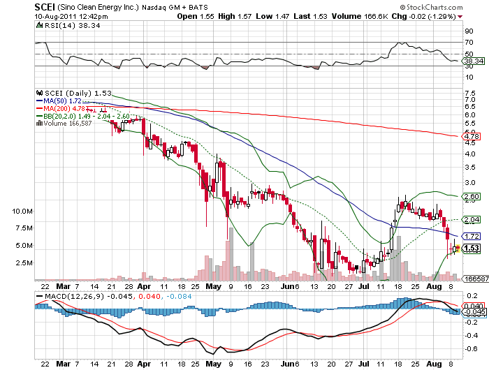Click the 10.0M volume axis label
The width and height of the screenshot is (489, 370).
click(22, 211)
